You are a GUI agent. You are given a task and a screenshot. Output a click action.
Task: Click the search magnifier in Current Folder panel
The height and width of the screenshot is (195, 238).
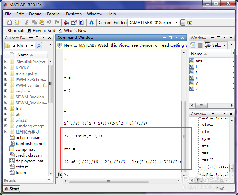click(x=38, y=46)
